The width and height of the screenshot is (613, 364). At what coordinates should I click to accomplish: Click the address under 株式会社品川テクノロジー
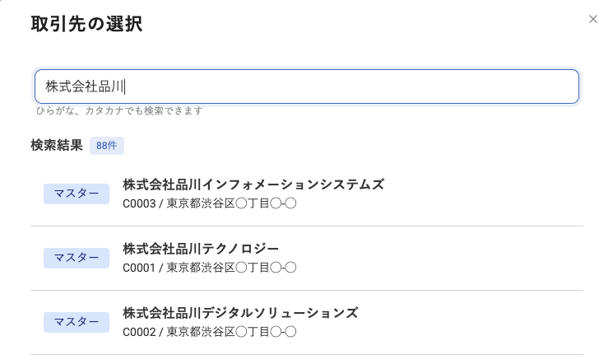click(x=231, y=268)
